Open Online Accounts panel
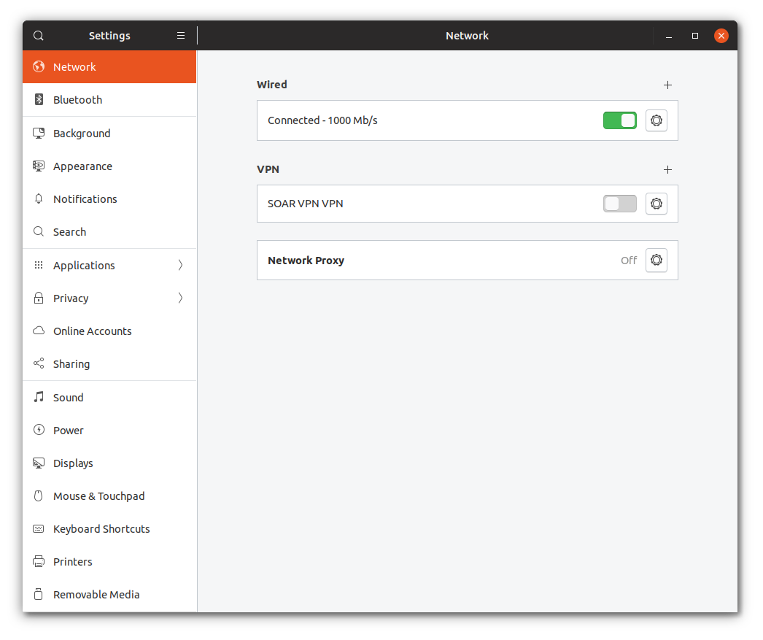The image size is (763, 640). 109,331
